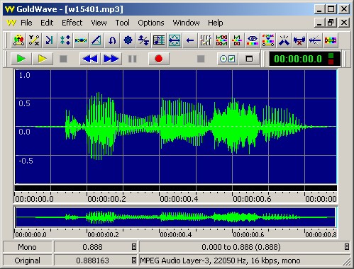
Task: Minimize the inner w15401.mp3 document window
Action: (320, 23)
